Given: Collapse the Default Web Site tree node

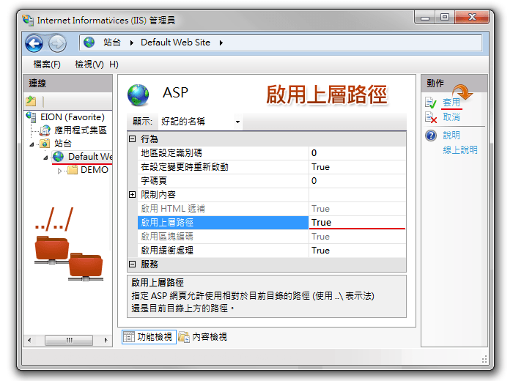Looking at the screenshot, I should coord(45,158).
